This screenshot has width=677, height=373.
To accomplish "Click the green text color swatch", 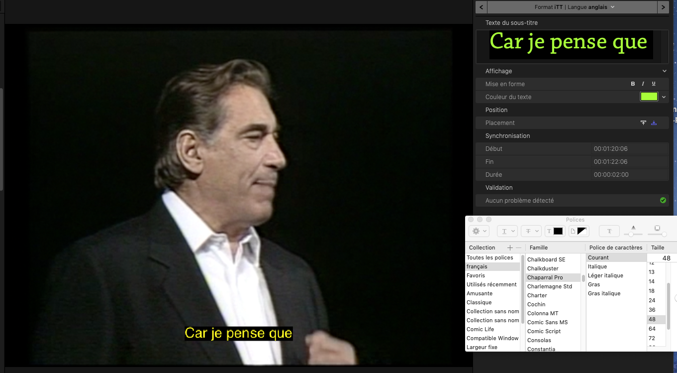I will (x=649, y=97).
